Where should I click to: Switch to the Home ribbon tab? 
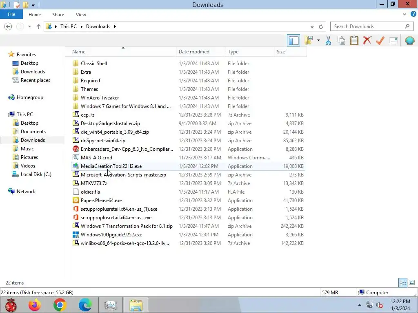pos(35,15)
